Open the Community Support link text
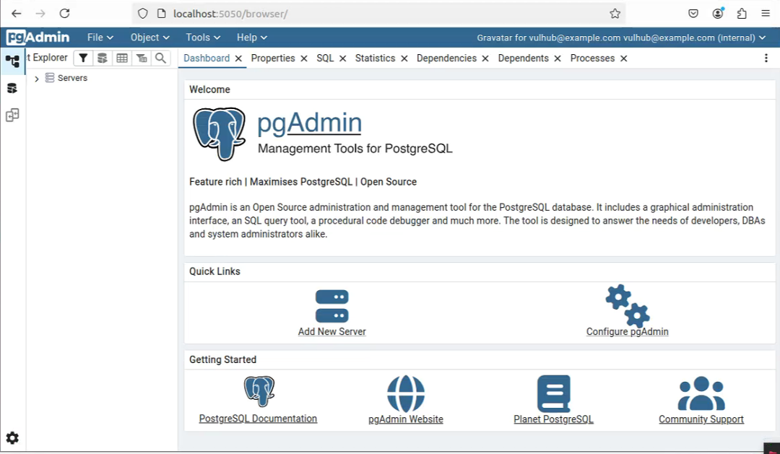This screenshot has width=780, height=454. (x=701, y=419)
